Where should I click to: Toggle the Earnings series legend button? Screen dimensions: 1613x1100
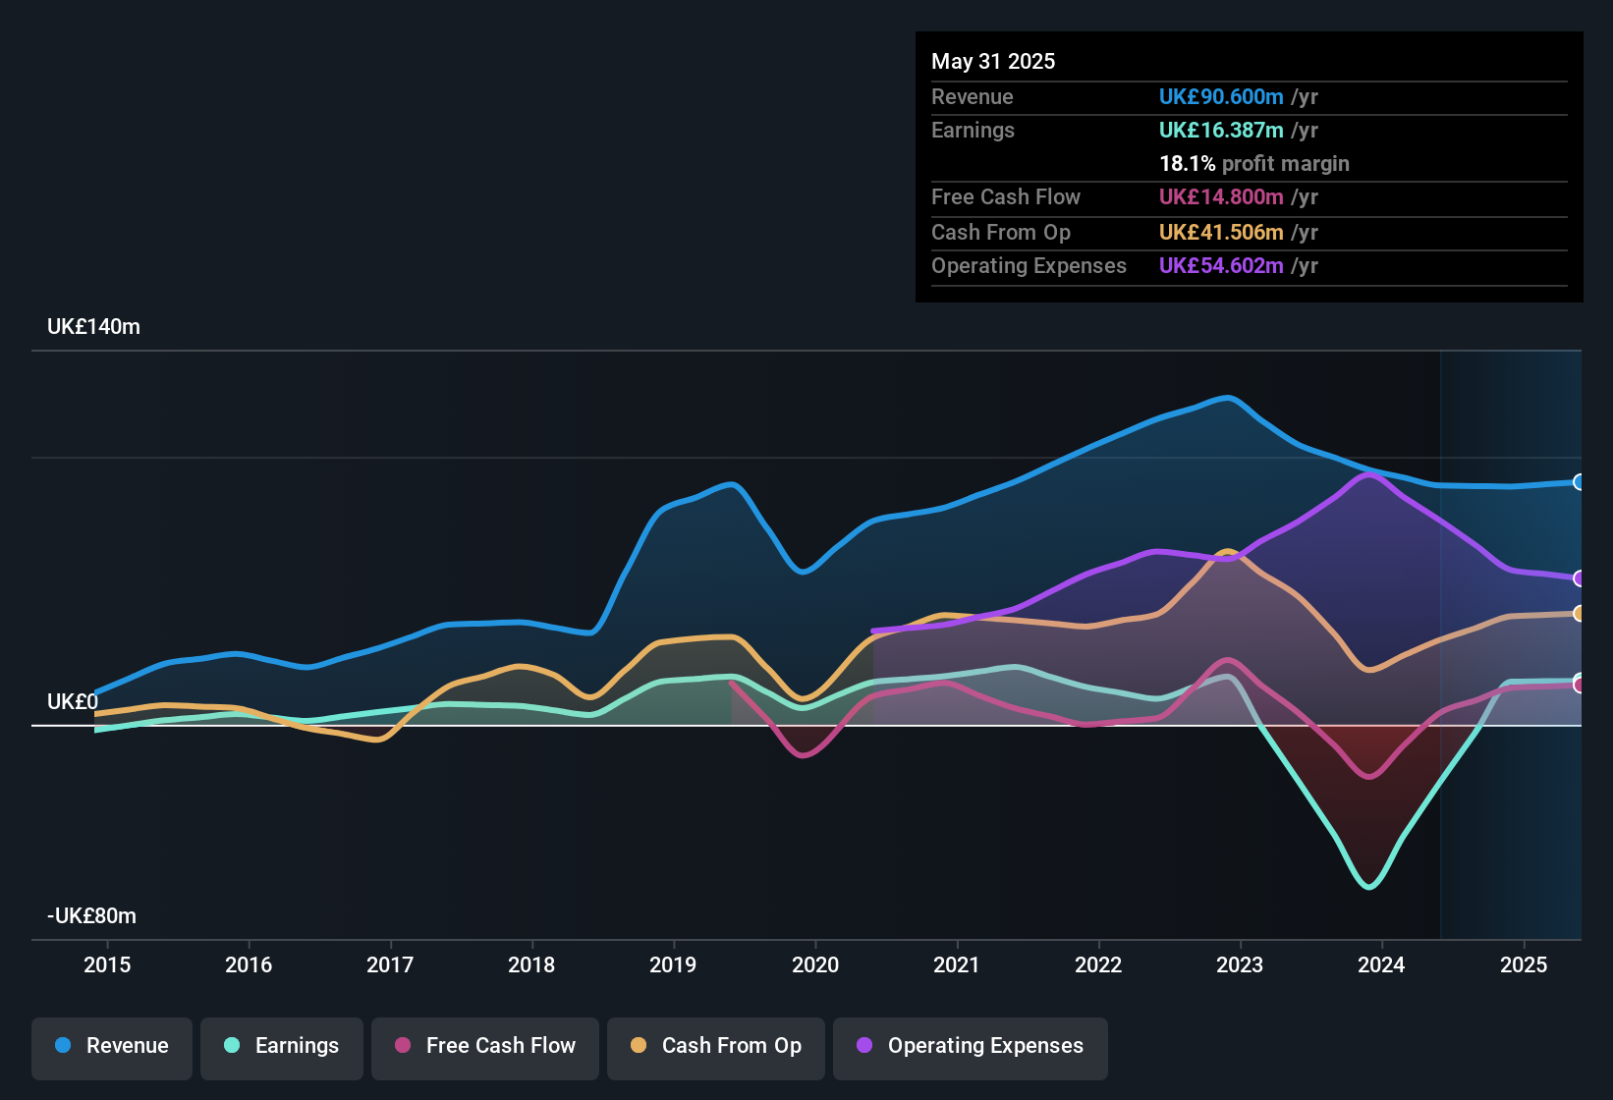(x=282, y=1047)
